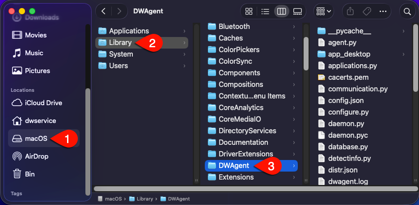
Task: Open the group-by dropdown in toolbar
Action: point(323,11)
